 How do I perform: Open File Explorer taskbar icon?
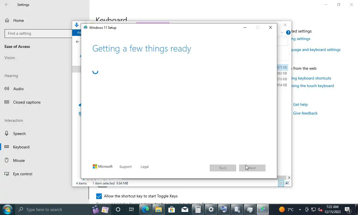pyautogui.click(x=158, y=209)
